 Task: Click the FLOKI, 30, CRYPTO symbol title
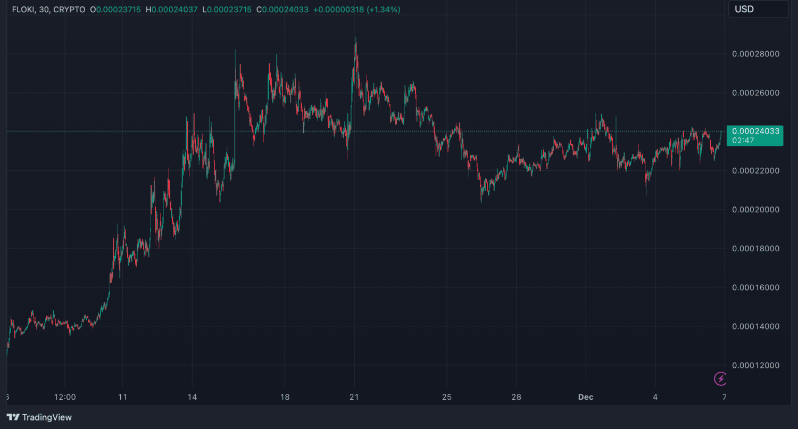tap(48, 10)
